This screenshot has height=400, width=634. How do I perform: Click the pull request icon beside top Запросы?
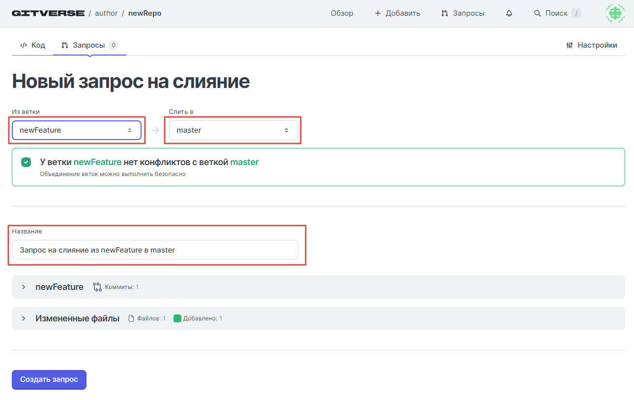[x=445, y=13]
